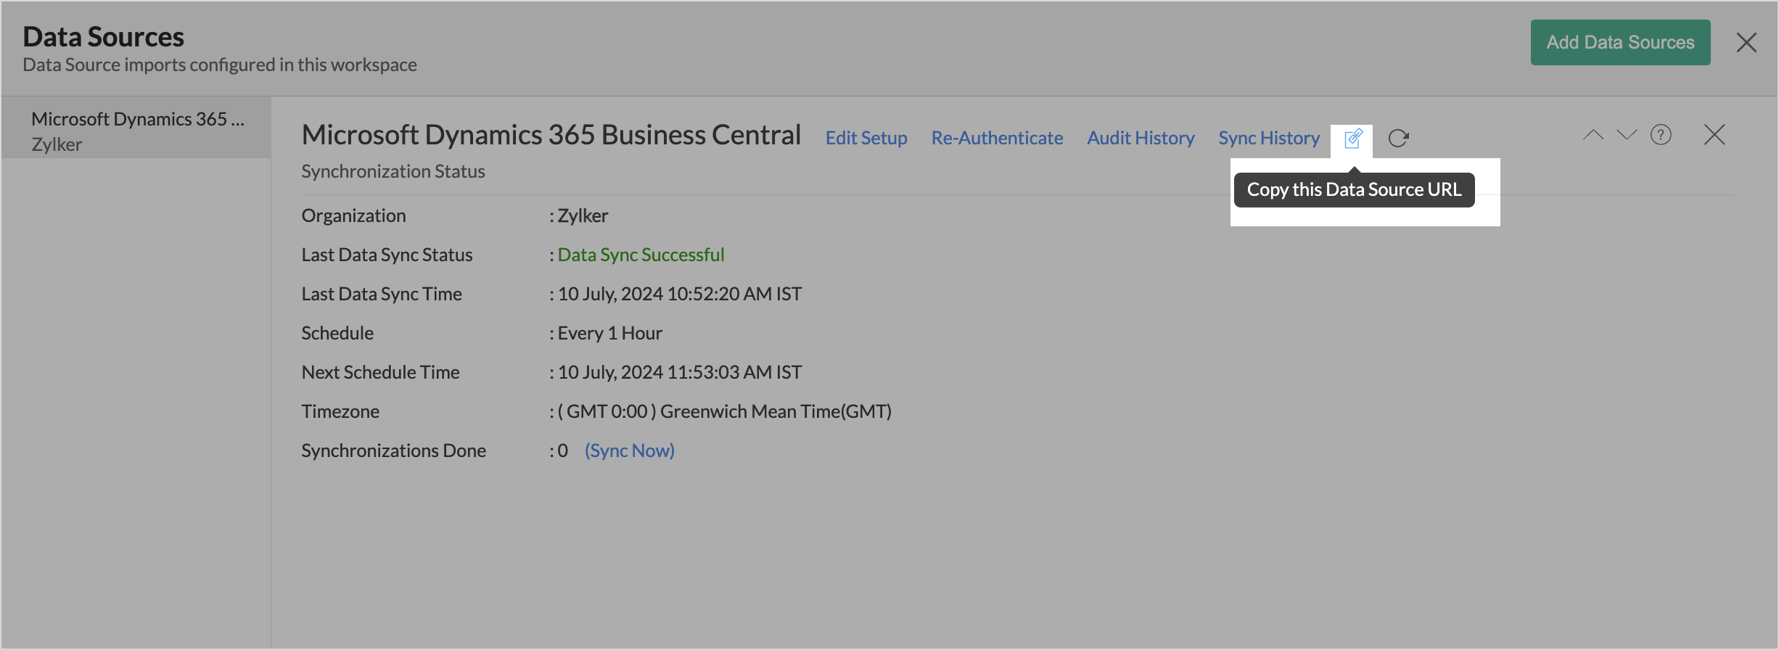Close the Business Central details panel
The height and width of the screenshot is (650, 1779).
1714,135
